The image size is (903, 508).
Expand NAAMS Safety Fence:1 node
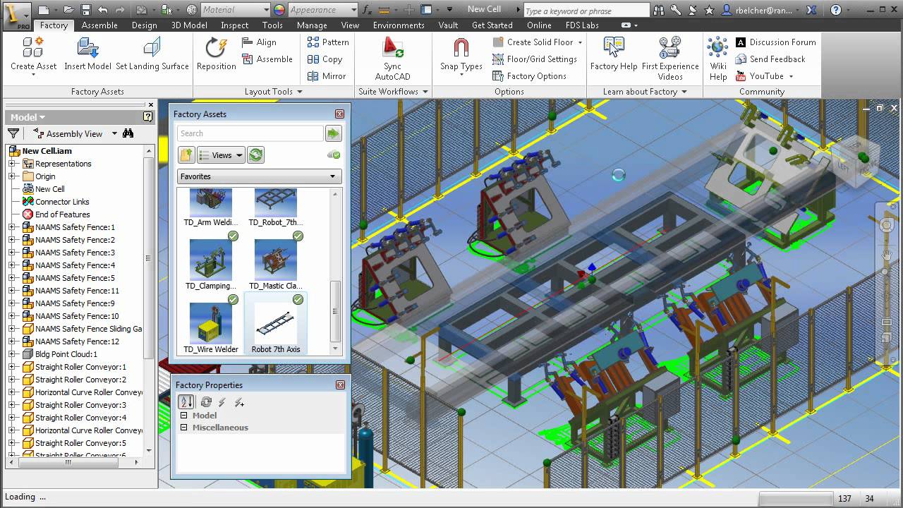pos(11,227)
